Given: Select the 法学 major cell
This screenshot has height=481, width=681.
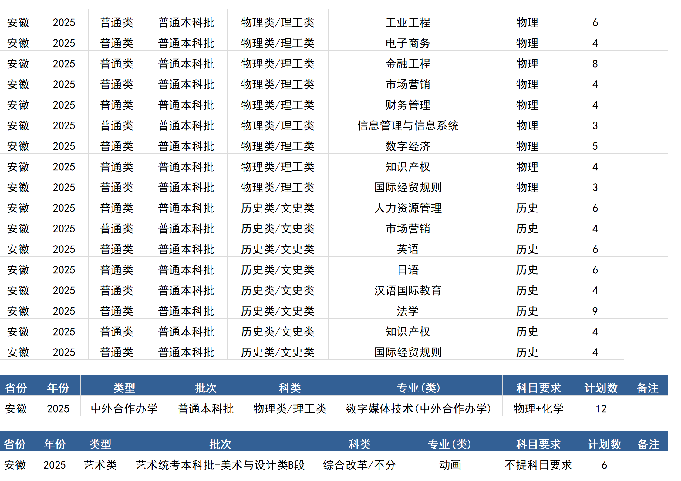Looking at the screenshot, I should click(x=408, y=311).
